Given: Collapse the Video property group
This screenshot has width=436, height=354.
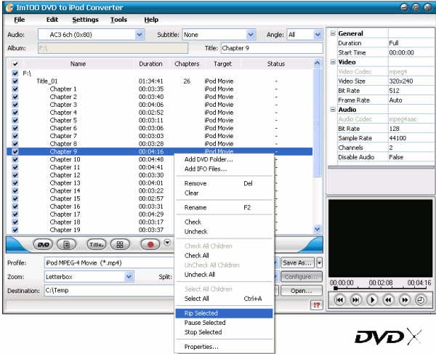Looking at the screenshot, I should [333, 62].
